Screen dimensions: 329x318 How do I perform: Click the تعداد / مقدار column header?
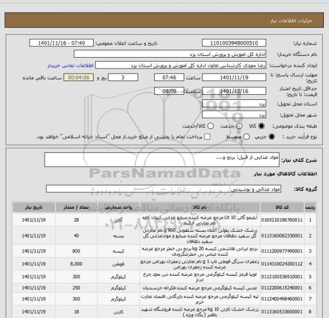[x=76, y=207]
